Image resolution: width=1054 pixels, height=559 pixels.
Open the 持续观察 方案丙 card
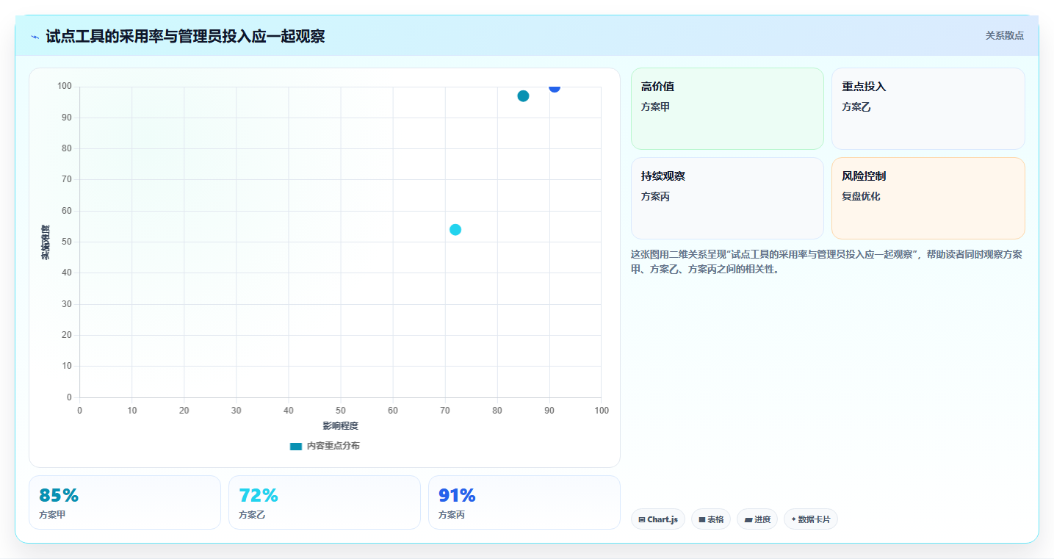click(x=727, y=198)
